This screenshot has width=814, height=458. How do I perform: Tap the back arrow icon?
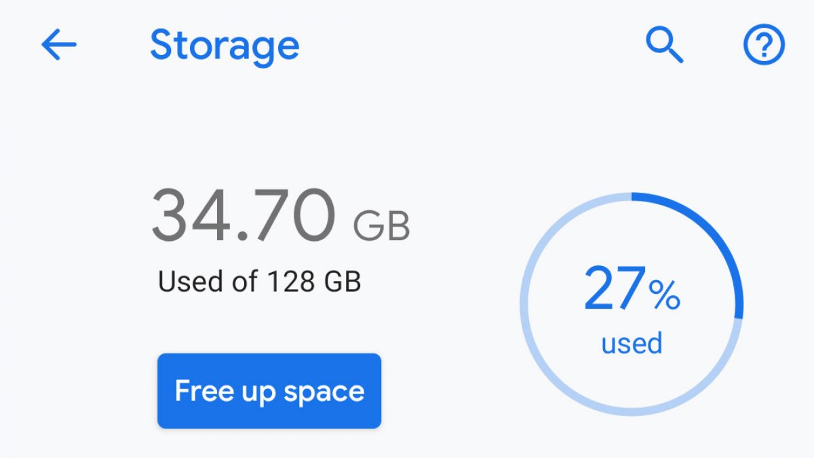59,45
